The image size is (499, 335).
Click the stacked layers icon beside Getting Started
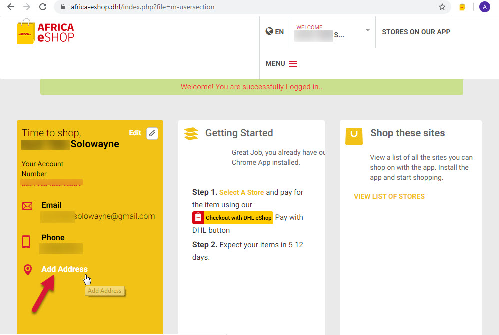click(191, 133)
